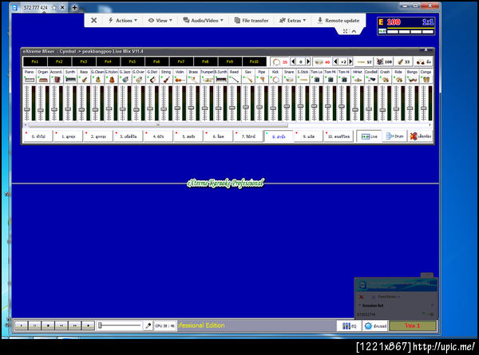Select mixer preset tab number 0
The height and width of the screenshot is (355, 479).
point(38,136)
